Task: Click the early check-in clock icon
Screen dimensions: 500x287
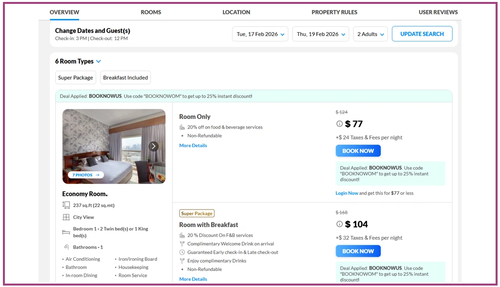Action: (x=182, y=252)
